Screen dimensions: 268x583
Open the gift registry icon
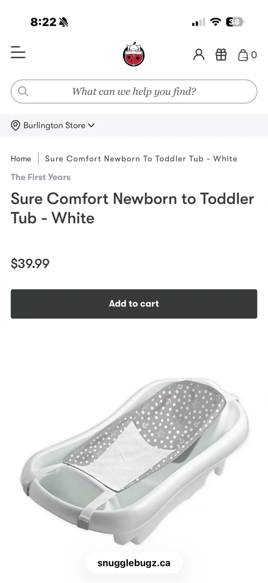pos(221,55)
